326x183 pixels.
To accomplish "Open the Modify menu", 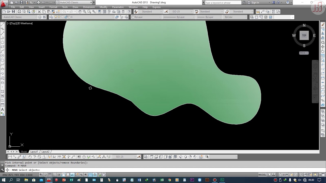I will click(x=103, y=7).
